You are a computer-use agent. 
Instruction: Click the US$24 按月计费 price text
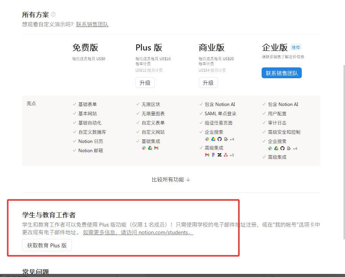pyautogui.click(x=212, y=70)
